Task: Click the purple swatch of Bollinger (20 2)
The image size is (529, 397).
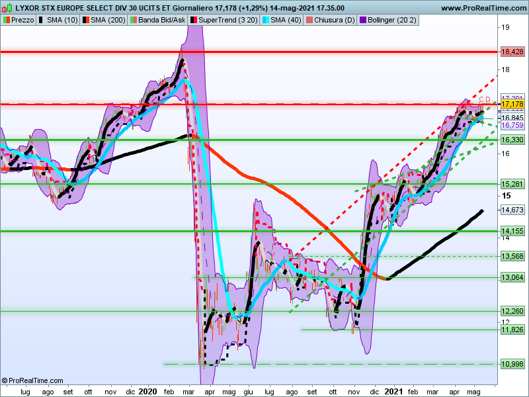Action: [363, 21]
